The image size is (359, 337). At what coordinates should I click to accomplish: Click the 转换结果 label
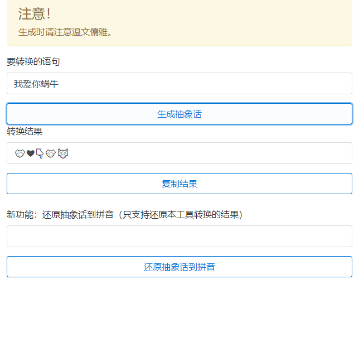(x=25, y=131)
